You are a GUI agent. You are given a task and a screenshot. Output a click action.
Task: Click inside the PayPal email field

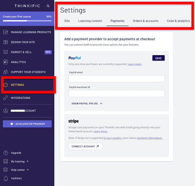117,79
